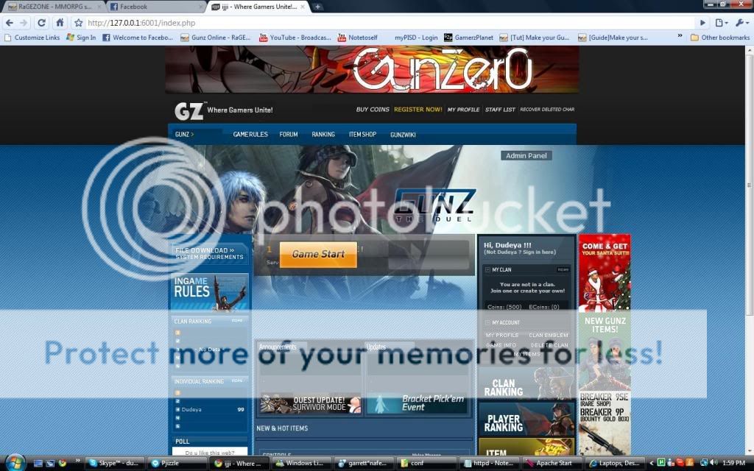
Task: Open the FORUM navigation link
Action: point(288,135)
